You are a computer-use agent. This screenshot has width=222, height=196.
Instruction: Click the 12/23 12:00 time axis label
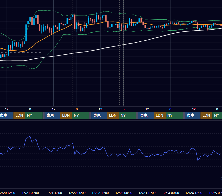[x=147, y=193]
